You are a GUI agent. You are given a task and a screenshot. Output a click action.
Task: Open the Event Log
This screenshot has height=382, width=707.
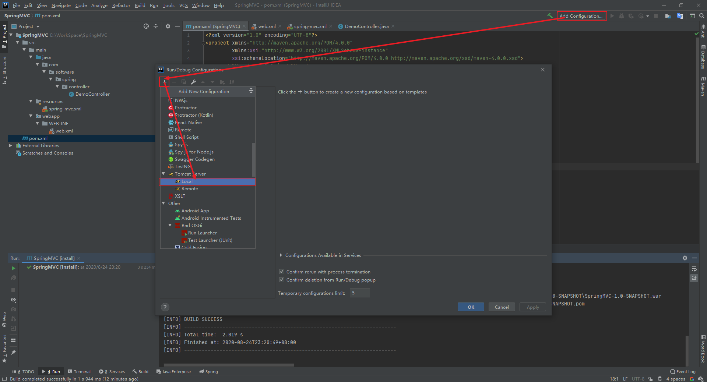[683, 371]
